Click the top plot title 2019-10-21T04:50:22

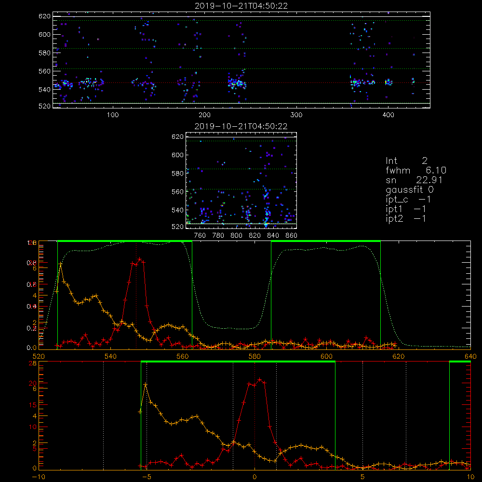click(241, 6)
